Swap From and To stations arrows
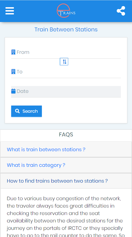The height and width of the screenshot is (237, 132). (x=64, y=62)
